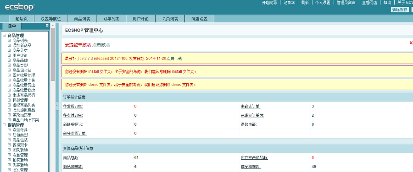Open the 用户评论 tab in the top navigation bar
This screenshot has width=413, height=172.
(141, 19)
